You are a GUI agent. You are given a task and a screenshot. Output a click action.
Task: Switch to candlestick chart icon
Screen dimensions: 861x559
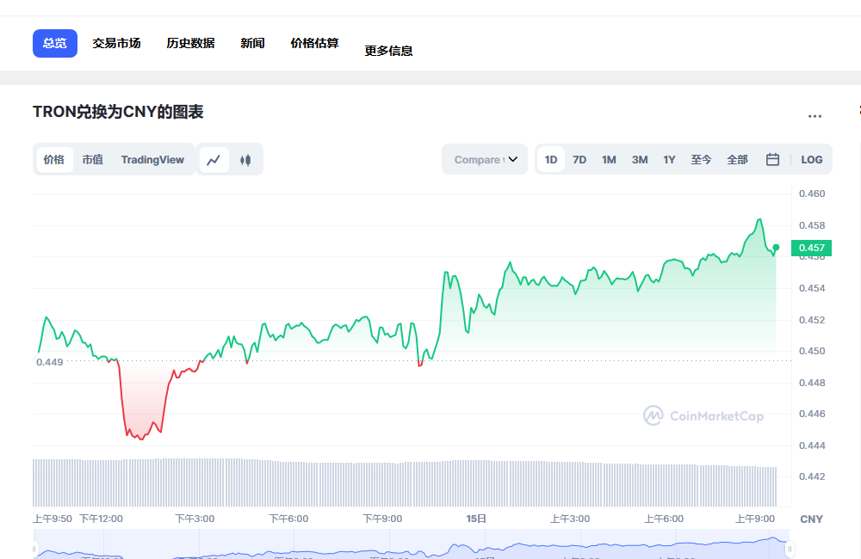[245, 160]
